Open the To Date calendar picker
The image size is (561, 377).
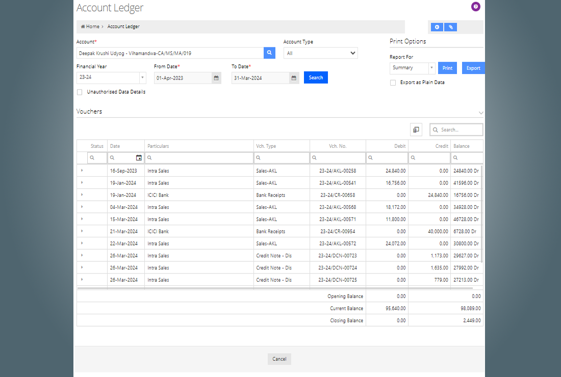coord(294,78)
